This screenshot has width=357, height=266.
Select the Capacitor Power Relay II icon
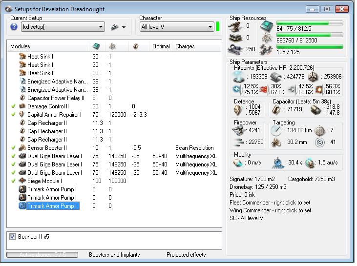click(x=22, y=98)
